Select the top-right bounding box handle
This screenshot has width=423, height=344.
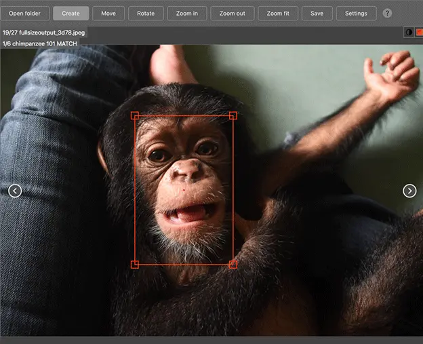pos(233,115)
